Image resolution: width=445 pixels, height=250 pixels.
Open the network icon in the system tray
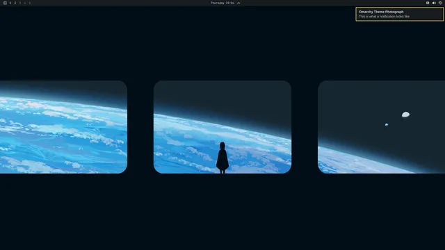(428, 3)
